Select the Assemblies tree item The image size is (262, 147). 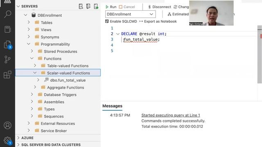tap(58, 102)
